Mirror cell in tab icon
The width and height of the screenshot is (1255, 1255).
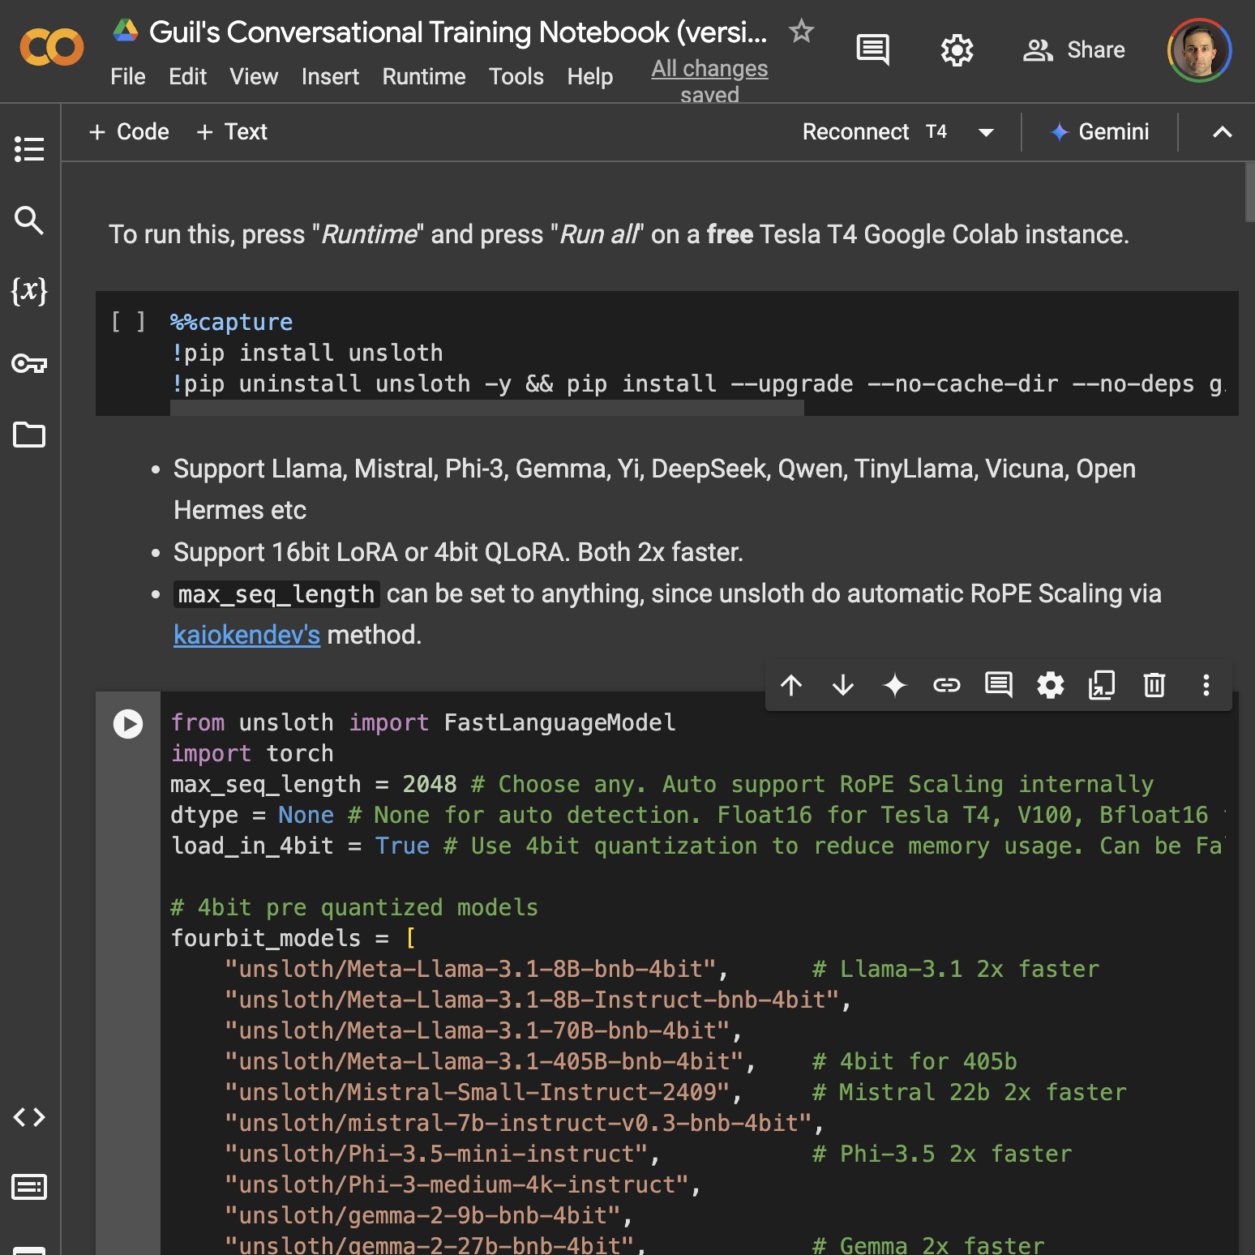pyautogui.click(x=1102, y=685)
